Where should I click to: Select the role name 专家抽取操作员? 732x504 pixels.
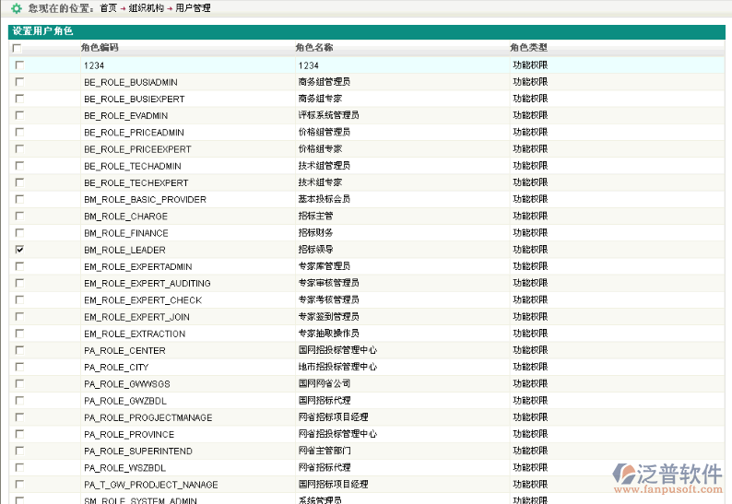pyautogui.click(x=328, y=334)
